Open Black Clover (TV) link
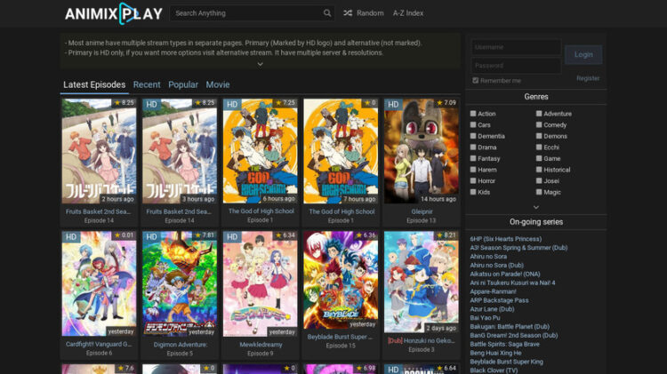The image size is (667, 374). coord(494,370)
